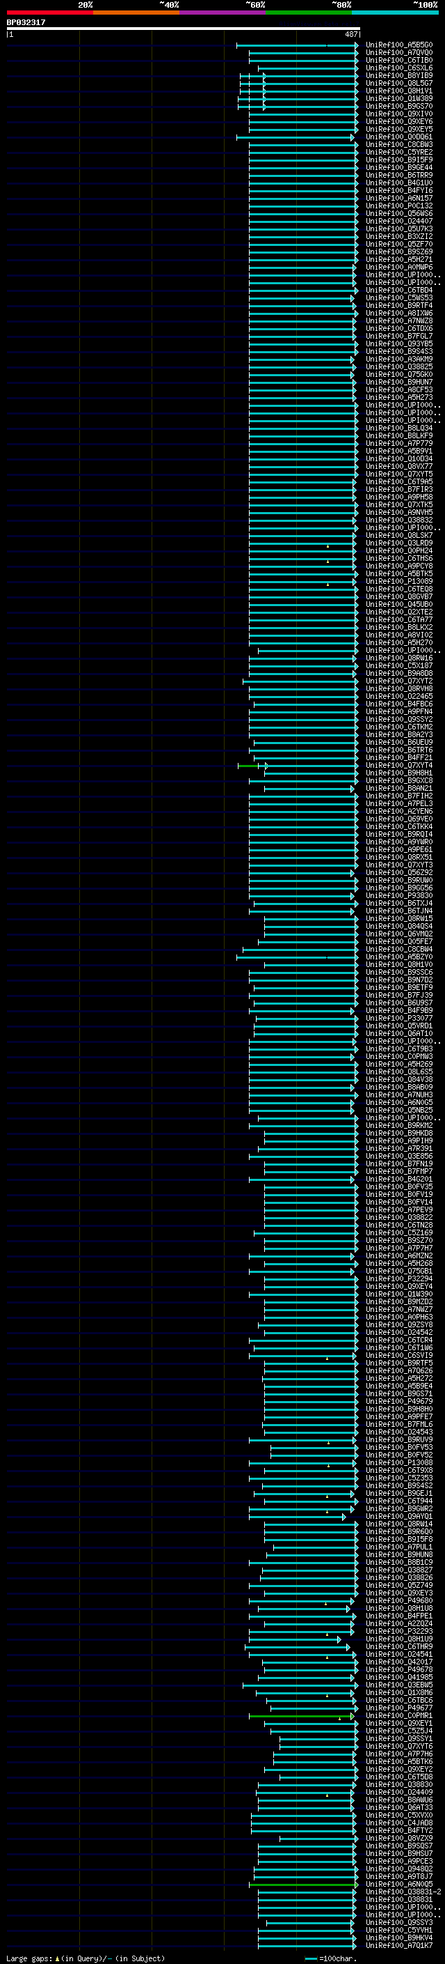Image resolution: width=445 pixels, height=1964 pixels.
Task: Select hit label UniRef100_B9ETF9
Action: [x=399, y=987]
